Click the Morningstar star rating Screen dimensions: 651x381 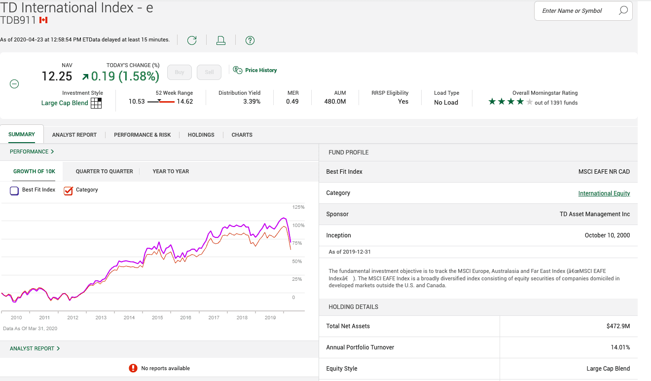coord(510,102)
